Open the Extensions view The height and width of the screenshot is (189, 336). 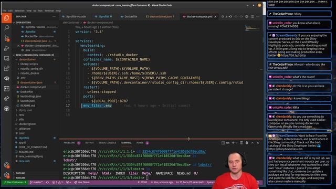coord(6,68)
